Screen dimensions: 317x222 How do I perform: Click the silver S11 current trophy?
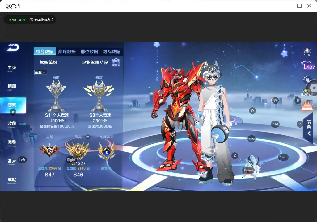coord(56,96)
